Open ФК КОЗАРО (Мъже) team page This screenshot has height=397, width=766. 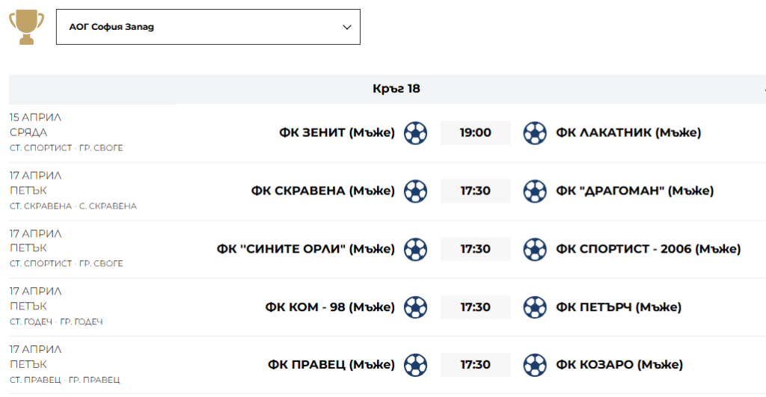pos(619,365)
